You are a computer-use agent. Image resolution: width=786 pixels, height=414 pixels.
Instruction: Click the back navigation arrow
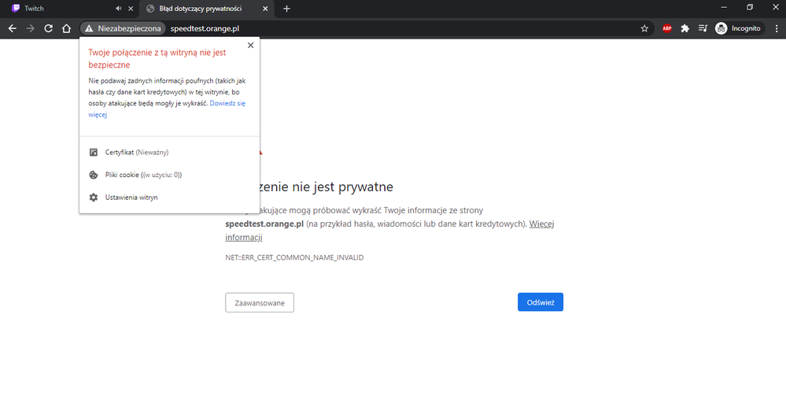click(x=12, y=28)
